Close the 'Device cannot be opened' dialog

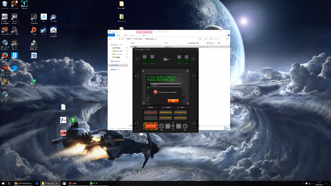tap(180, 85)
